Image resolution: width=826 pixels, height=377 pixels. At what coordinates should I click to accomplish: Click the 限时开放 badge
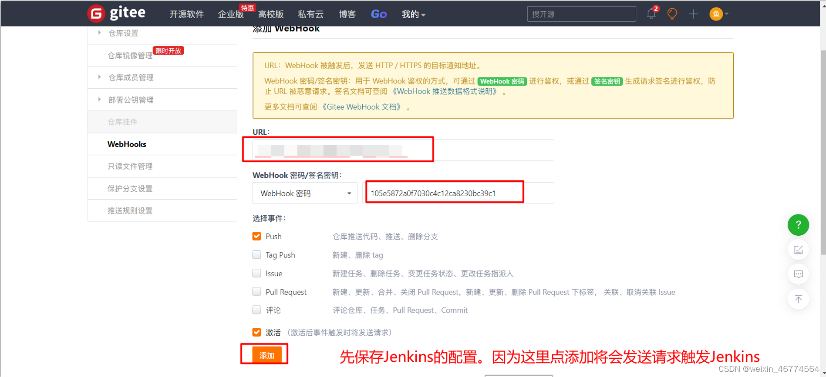[169, 51]
